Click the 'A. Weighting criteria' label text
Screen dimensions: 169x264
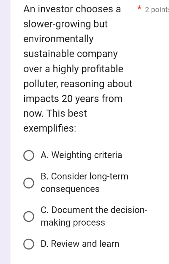point(81,155)
